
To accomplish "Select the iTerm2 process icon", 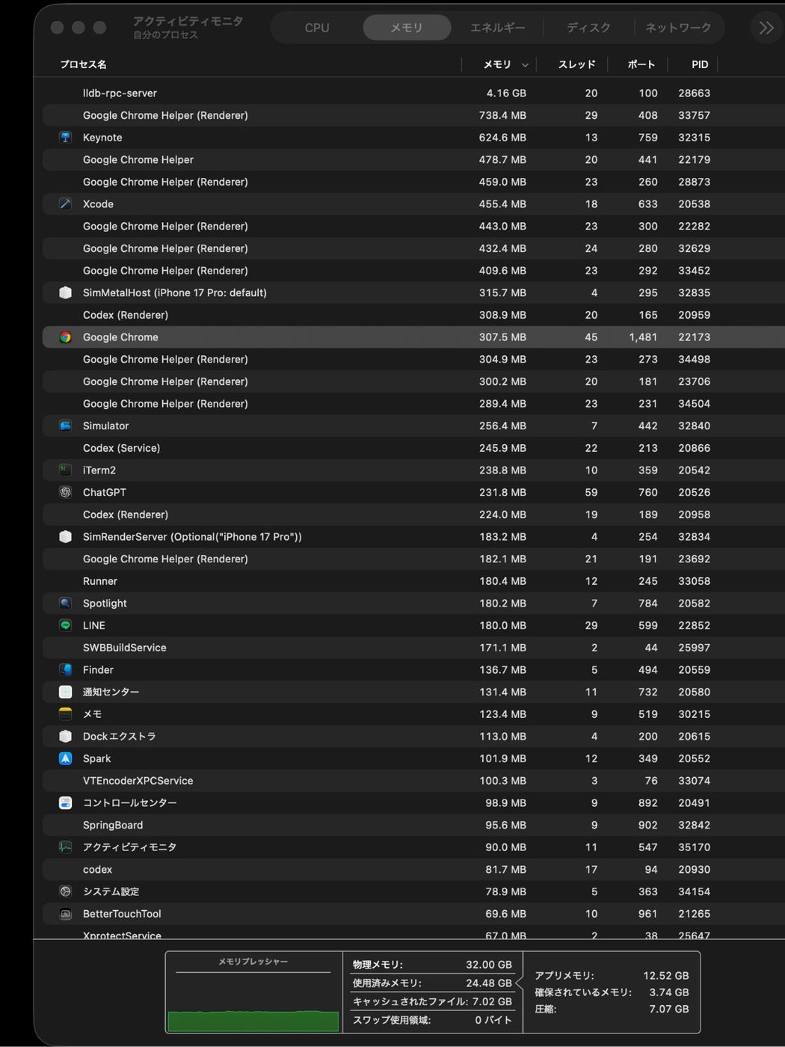I will 65,470.
